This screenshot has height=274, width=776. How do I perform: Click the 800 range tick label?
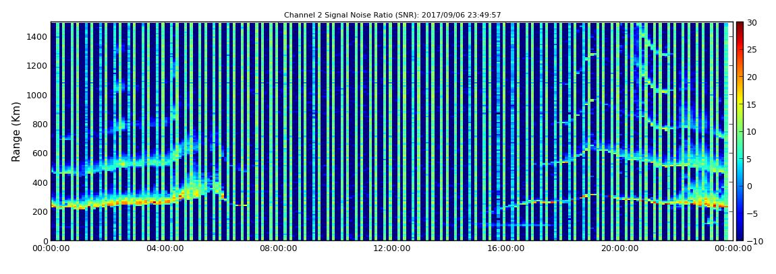40,125
